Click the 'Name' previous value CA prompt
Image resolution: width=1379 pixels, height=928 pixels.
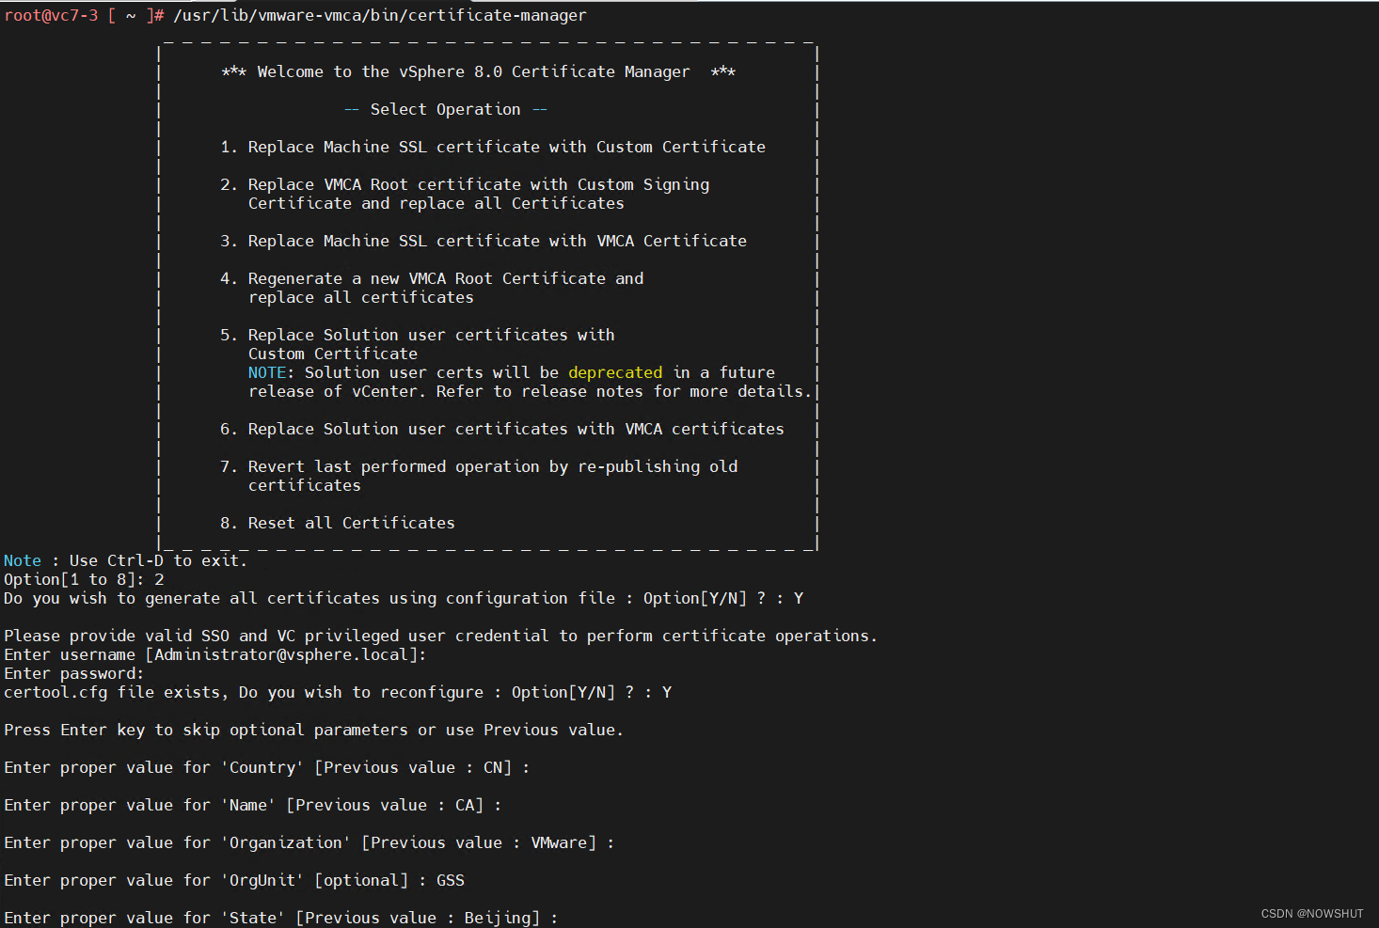(x=252, y=805)
